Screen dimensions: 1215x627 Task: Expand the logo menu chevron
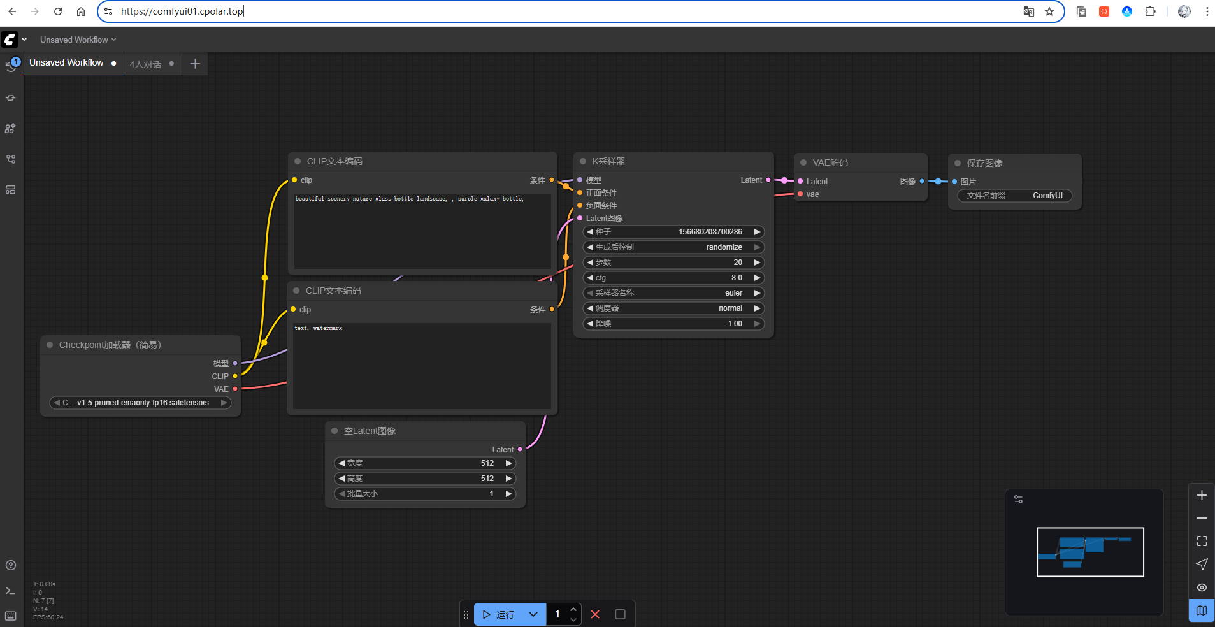click(24, 40)
